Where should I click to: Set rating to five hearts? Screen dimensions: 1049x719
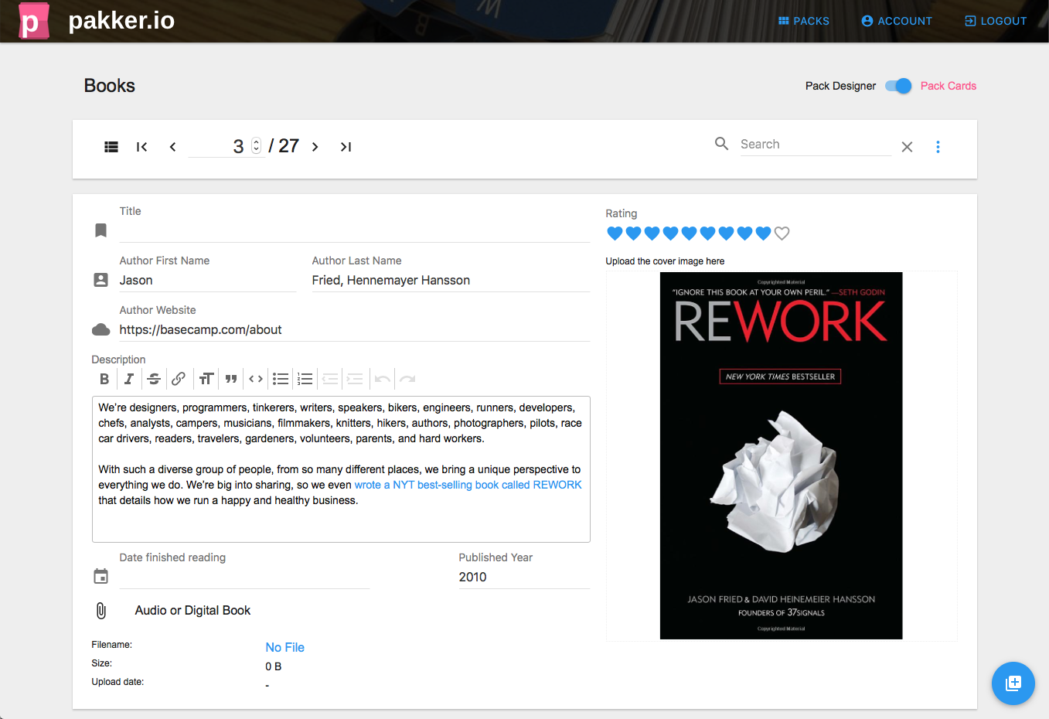click(x=689, y=233)
